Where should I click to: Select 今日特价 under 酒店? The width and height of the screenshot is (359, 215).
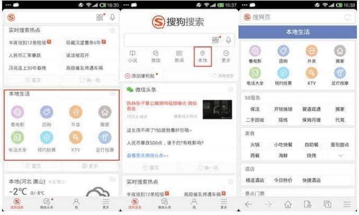tap(283, 180)
